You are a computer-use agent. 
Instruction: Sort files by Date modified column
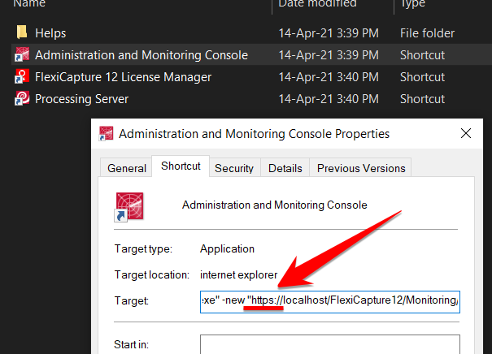point(317,3)
